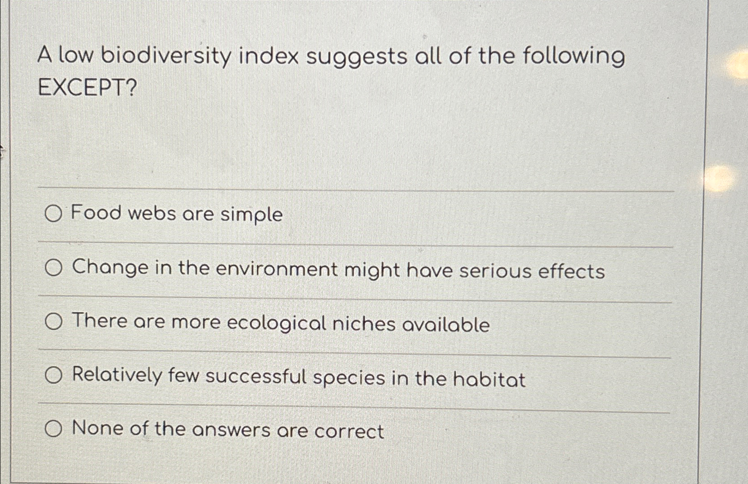Viewport: 748px width, 484px height.
Task: Click the fourth answer option row
Action: click(x=315, y=376)
